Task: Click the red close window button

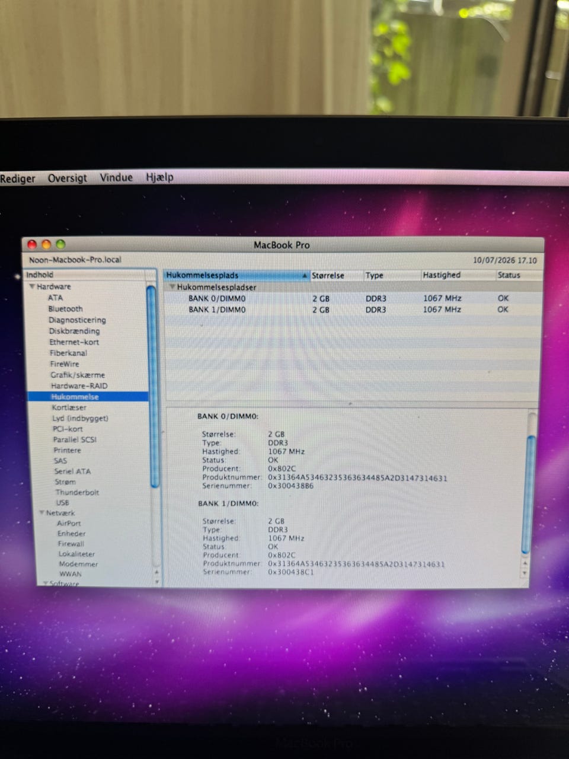Action: (32, 244)
